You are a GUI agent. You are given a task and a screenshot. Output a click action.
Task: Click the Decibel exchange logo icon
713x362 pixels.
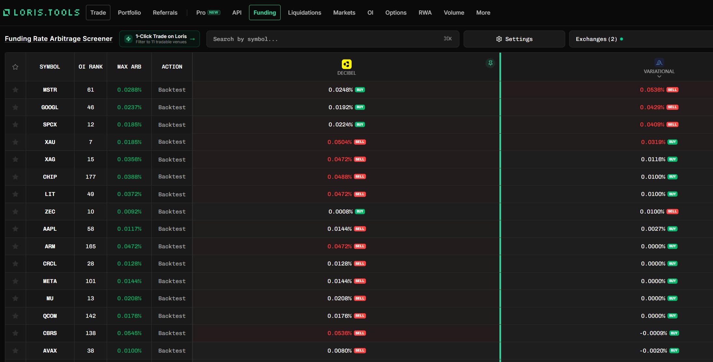346,64
